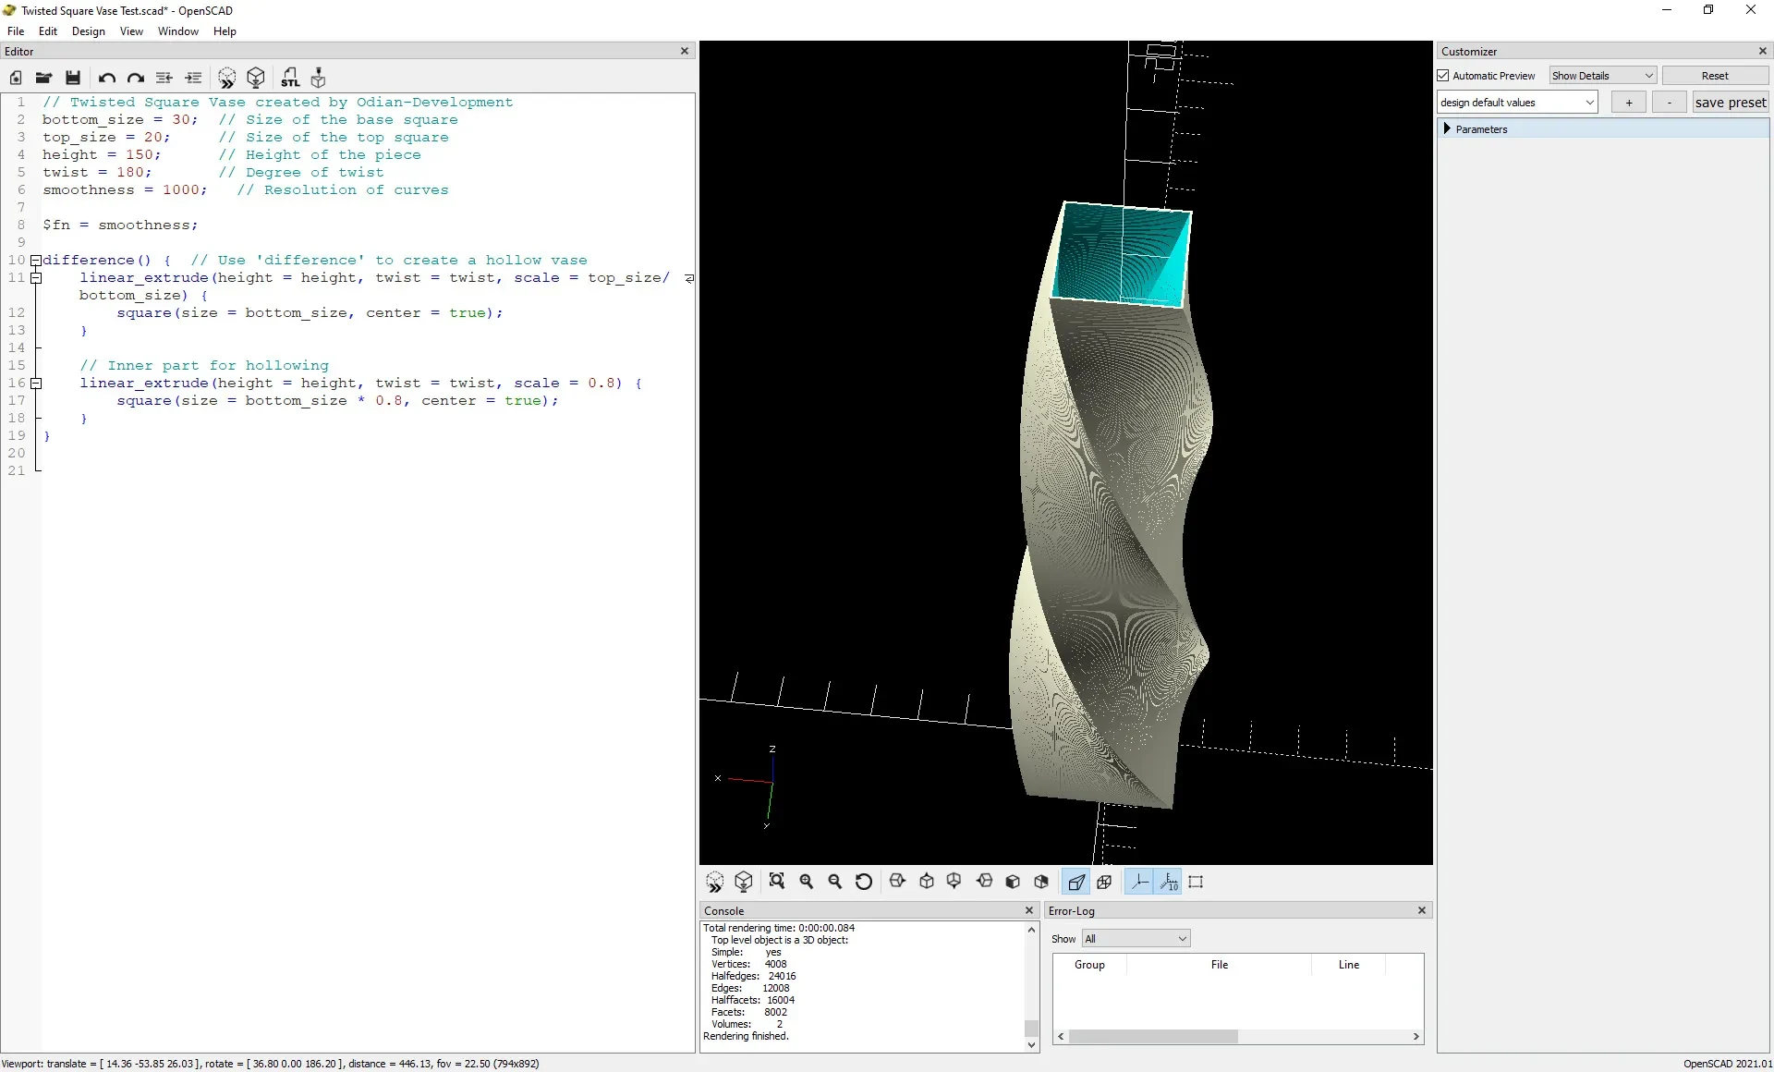Screen dimensions: 1774x1072
Task: Run Render from the editor toolbar
Action: [256, 78]
